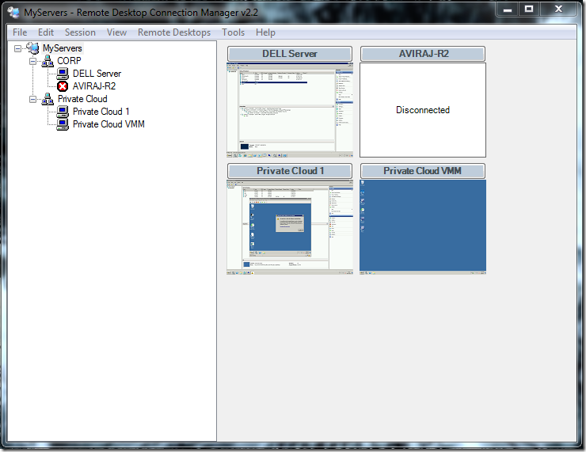Collapse the MyServers root node
Screen dimensions: 586x452
[17, 48]
